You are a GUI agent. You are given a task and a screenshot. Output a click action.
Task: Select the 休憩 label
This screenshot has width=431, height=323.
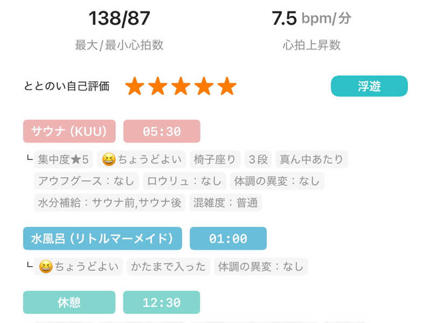[69, 303]
